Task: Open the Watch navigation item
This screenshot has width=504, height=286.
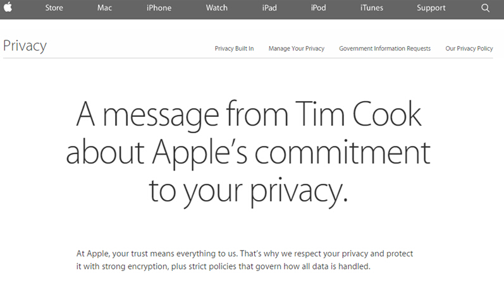Action: 217,8
